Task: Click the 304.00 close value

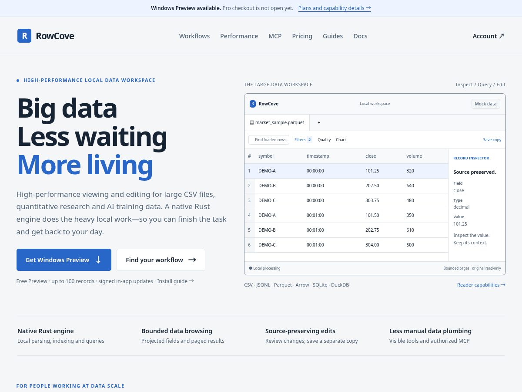Action: point(372,245)
